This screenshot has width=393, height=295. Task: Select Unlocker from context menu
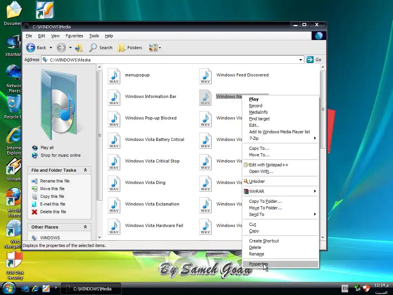point(281,181)
